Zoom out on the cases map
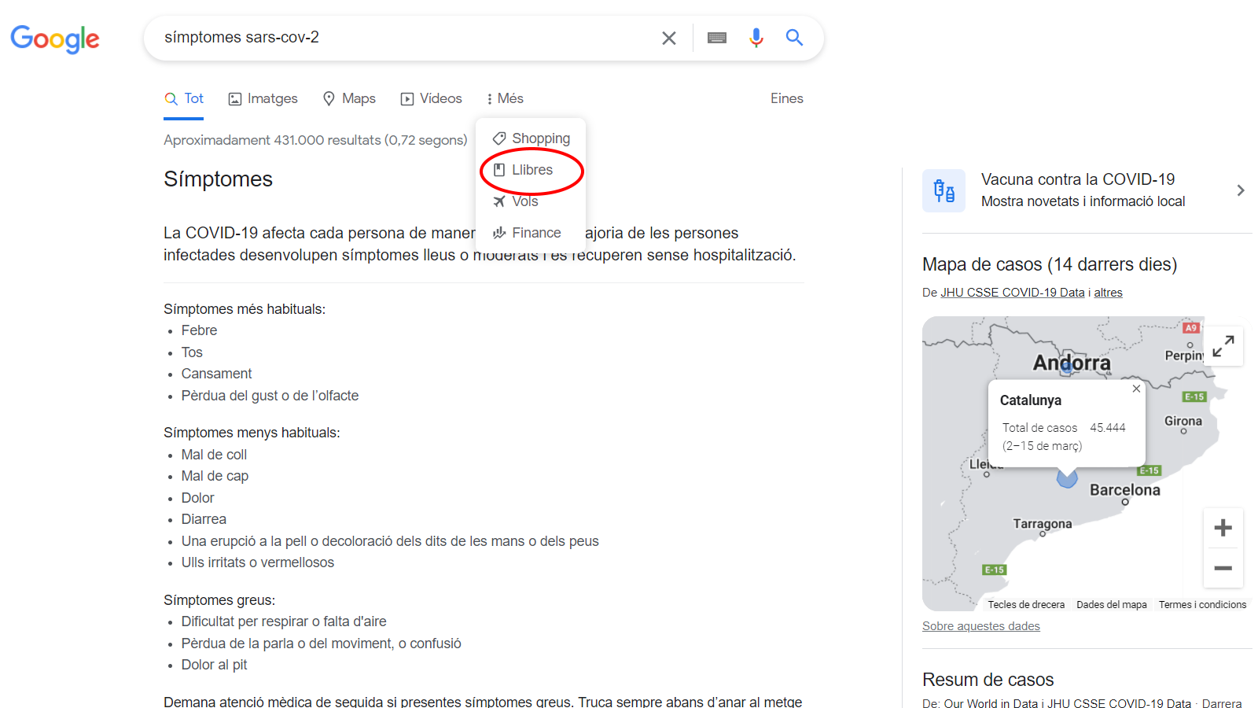 click(x=1223, y=568)
